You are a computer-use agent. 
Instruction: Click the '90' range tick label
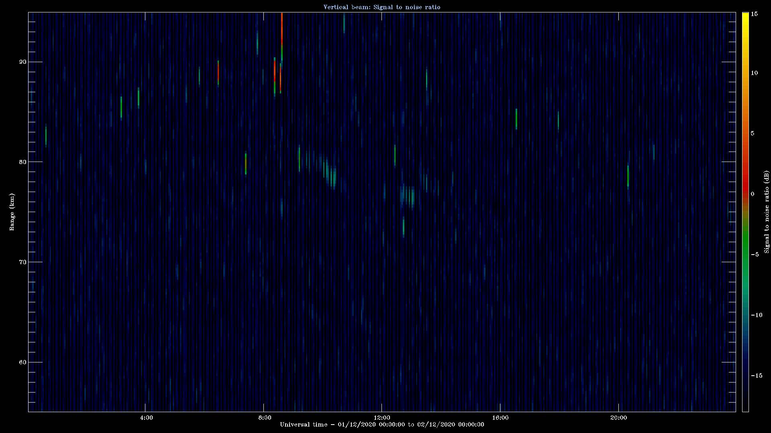pos(23,62)
